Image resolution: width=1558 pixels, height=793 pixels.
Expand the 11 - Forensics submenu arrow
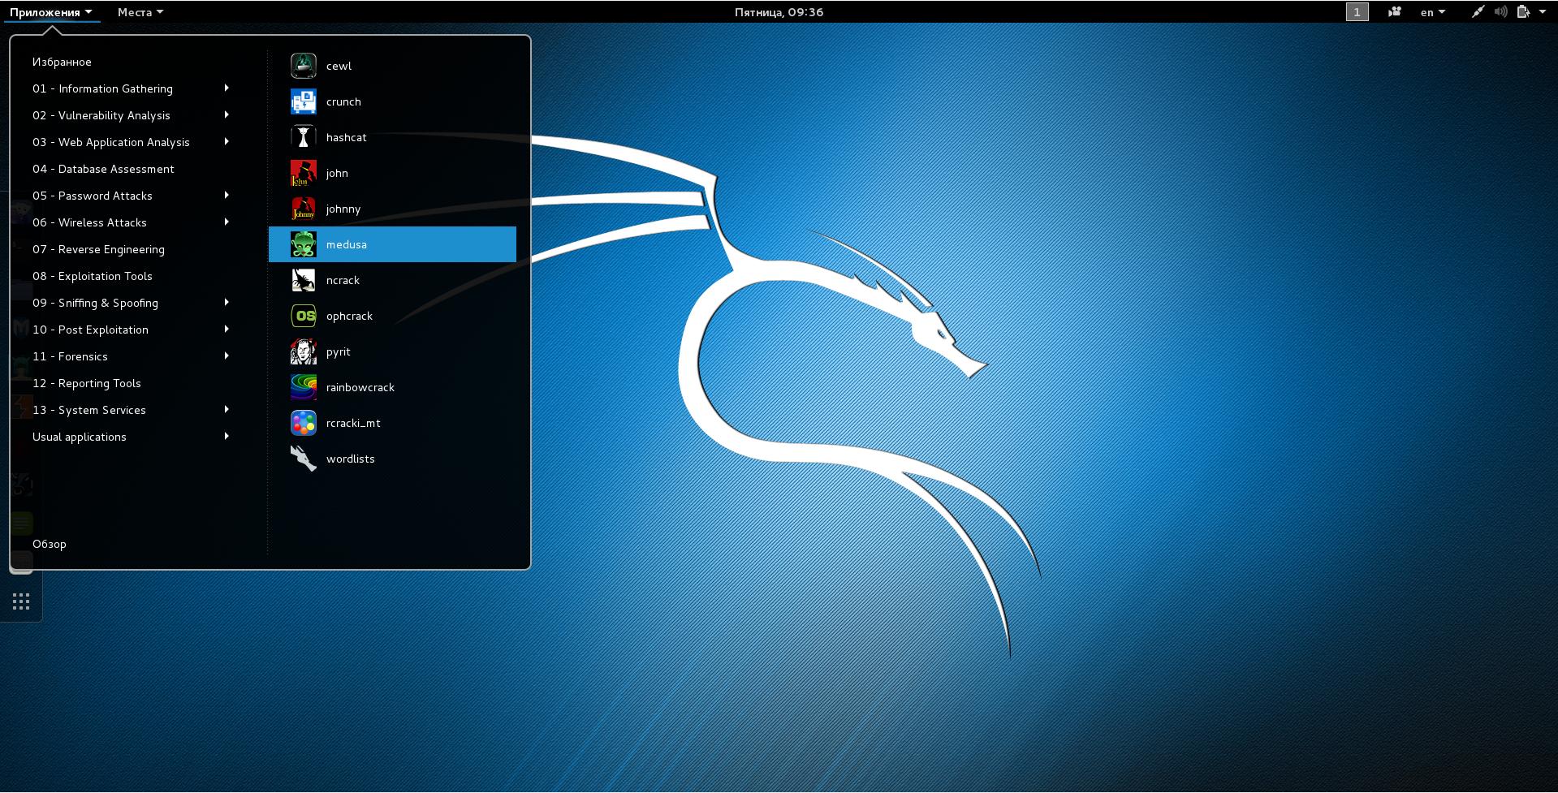[227, 356]
